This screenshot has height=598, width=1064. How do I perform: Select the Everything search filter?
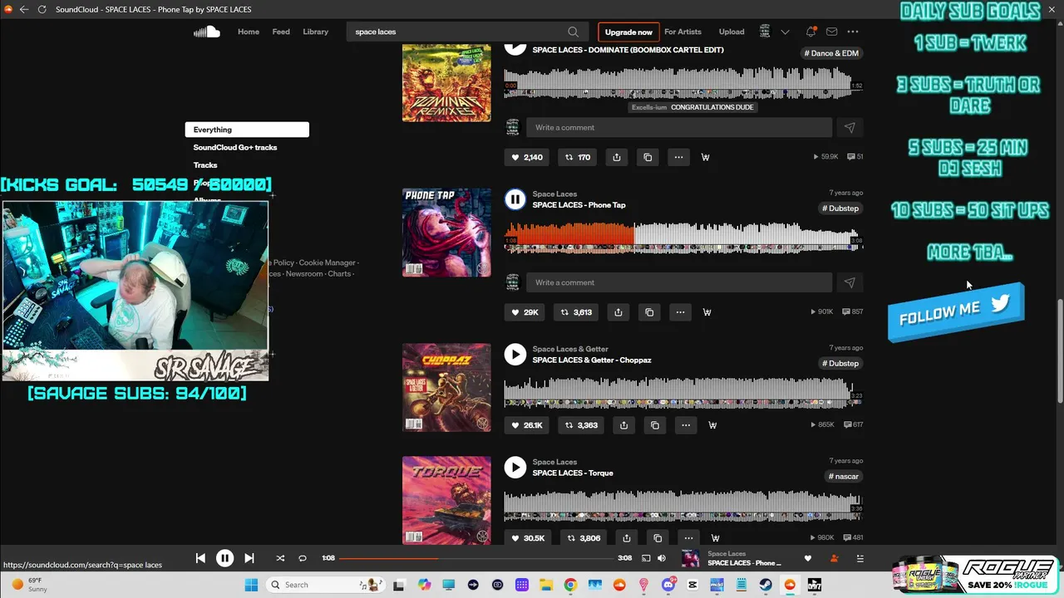tap(247, 130)
